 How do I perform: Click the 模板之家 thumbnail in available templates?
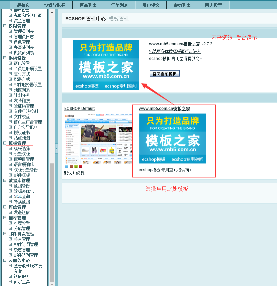[173, 139]
